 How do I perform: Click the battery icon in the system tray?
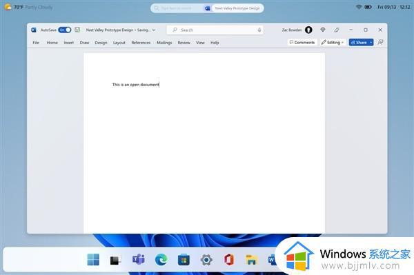pos(368,7)
